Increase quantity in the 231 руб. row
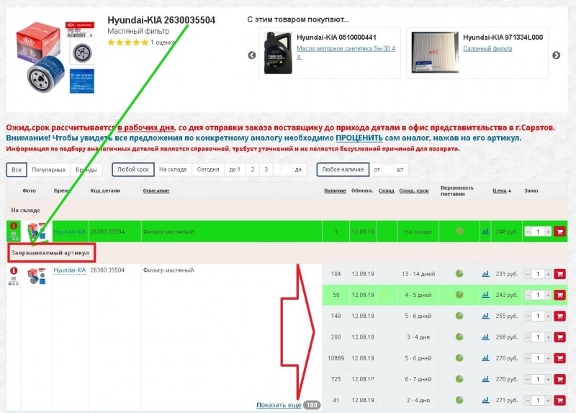576x413 pixels. click(548, 274)
